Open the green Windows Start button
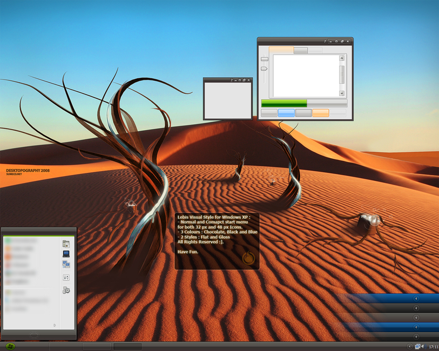Screen dimensions: 439x351 [x=10, y=346]
